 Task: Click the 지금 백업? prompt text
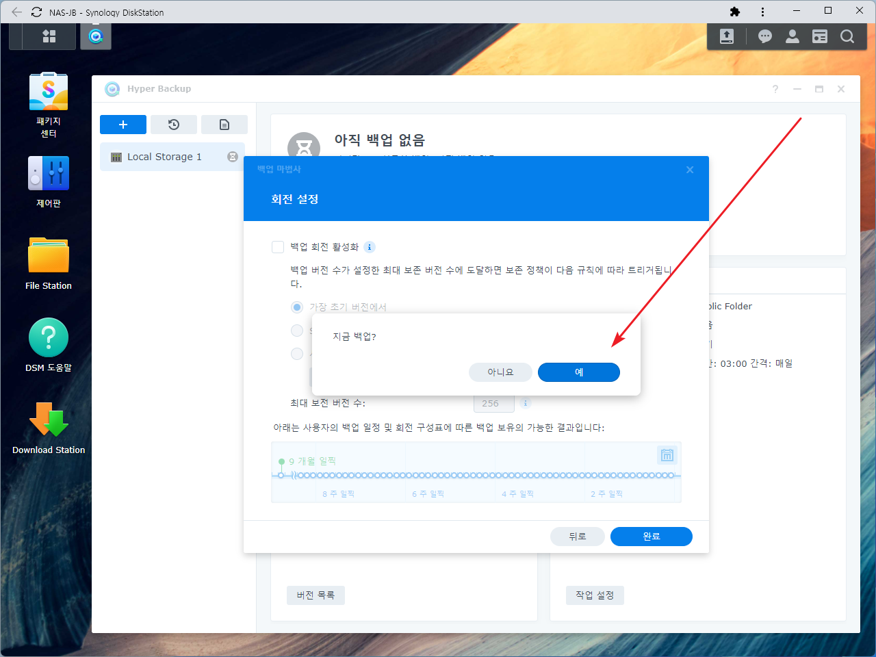(x=355, y=337)
